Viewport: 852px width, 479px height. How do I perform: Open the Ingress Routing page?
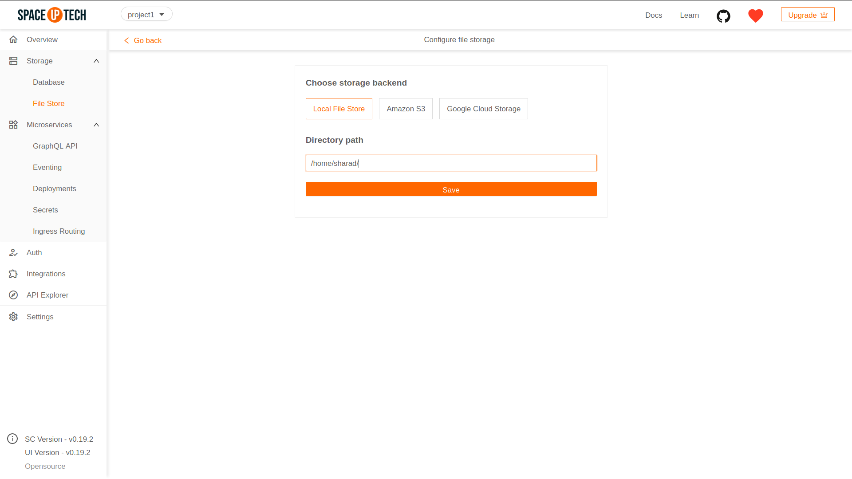point(59,231)
